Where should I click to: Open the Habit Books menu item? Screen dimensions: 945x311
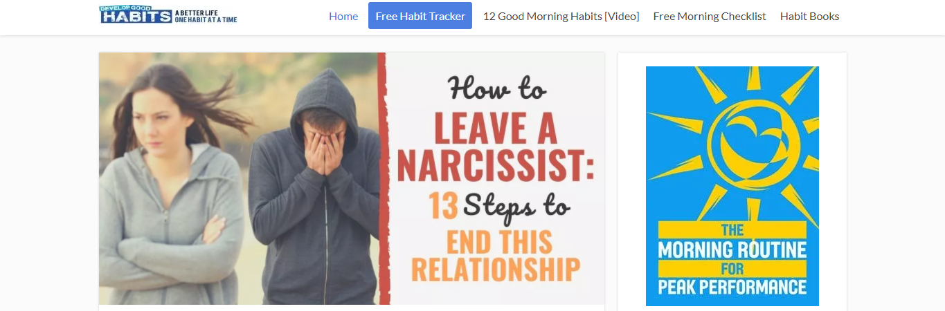(809, 16)
